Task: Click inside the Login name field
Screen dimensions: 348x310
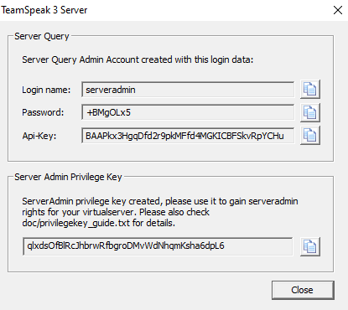Action: [x=188, y=90]
